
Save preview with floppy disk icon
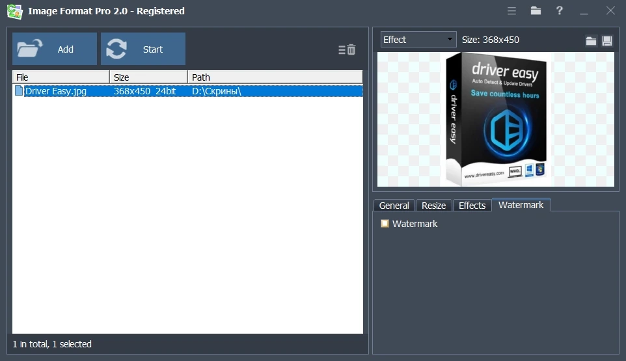tap(607, 41)
